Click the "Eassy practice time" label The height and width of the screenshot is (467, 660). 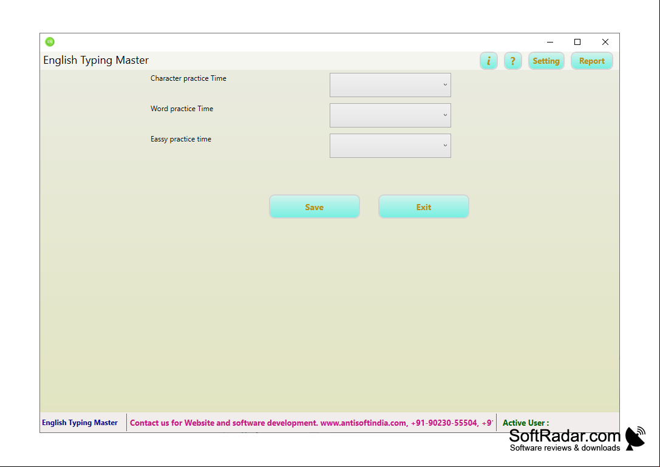(181, 139)
